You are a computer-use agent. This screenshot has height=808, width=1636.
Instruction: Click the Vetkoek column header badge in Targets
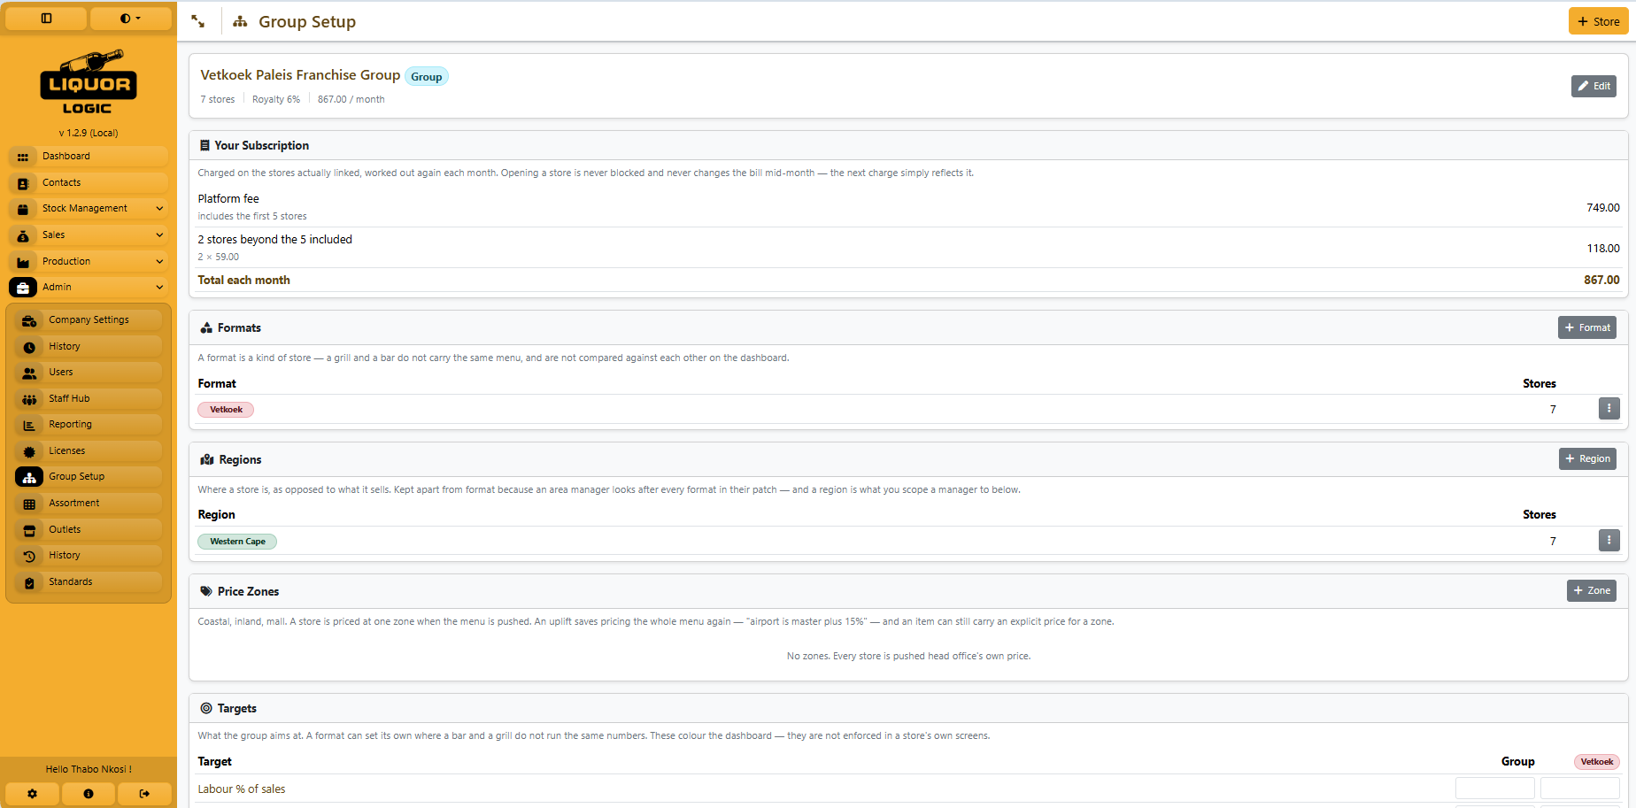[1596, 762]
